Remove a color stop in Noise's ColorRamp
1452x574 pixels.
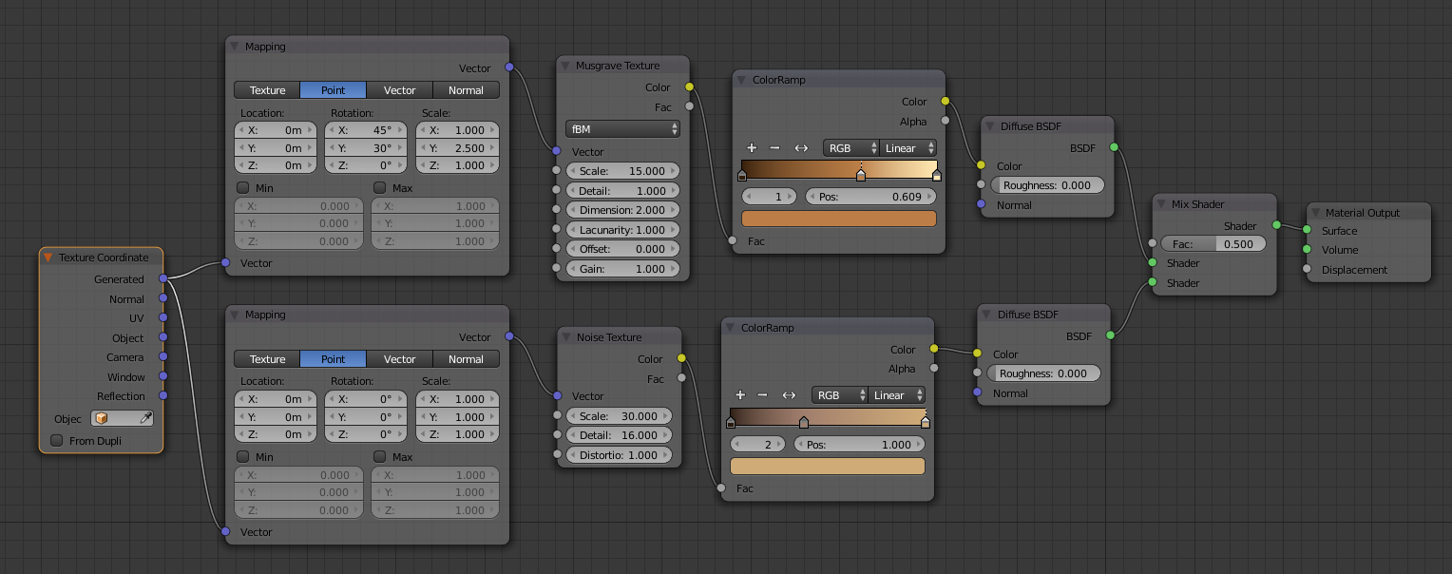[762, 395]
